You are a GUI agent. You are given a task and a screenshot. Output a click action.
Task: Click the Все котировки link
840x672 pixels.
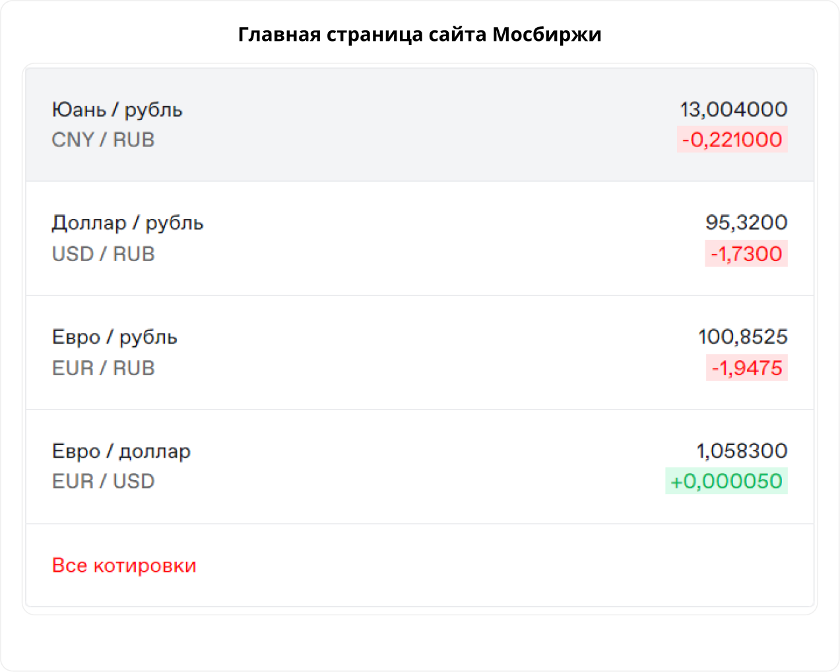[x=124, y=566]
